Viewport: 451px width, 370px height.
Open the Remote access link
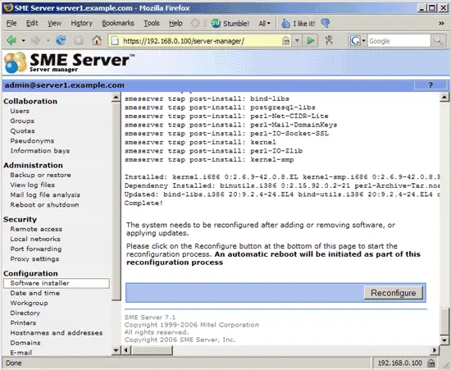36,229
